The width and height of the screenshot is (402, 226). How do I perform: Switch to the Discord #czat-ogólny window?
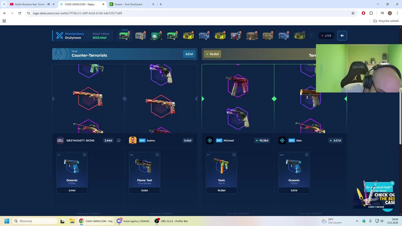pyautogui.click(x=133, y=221)
